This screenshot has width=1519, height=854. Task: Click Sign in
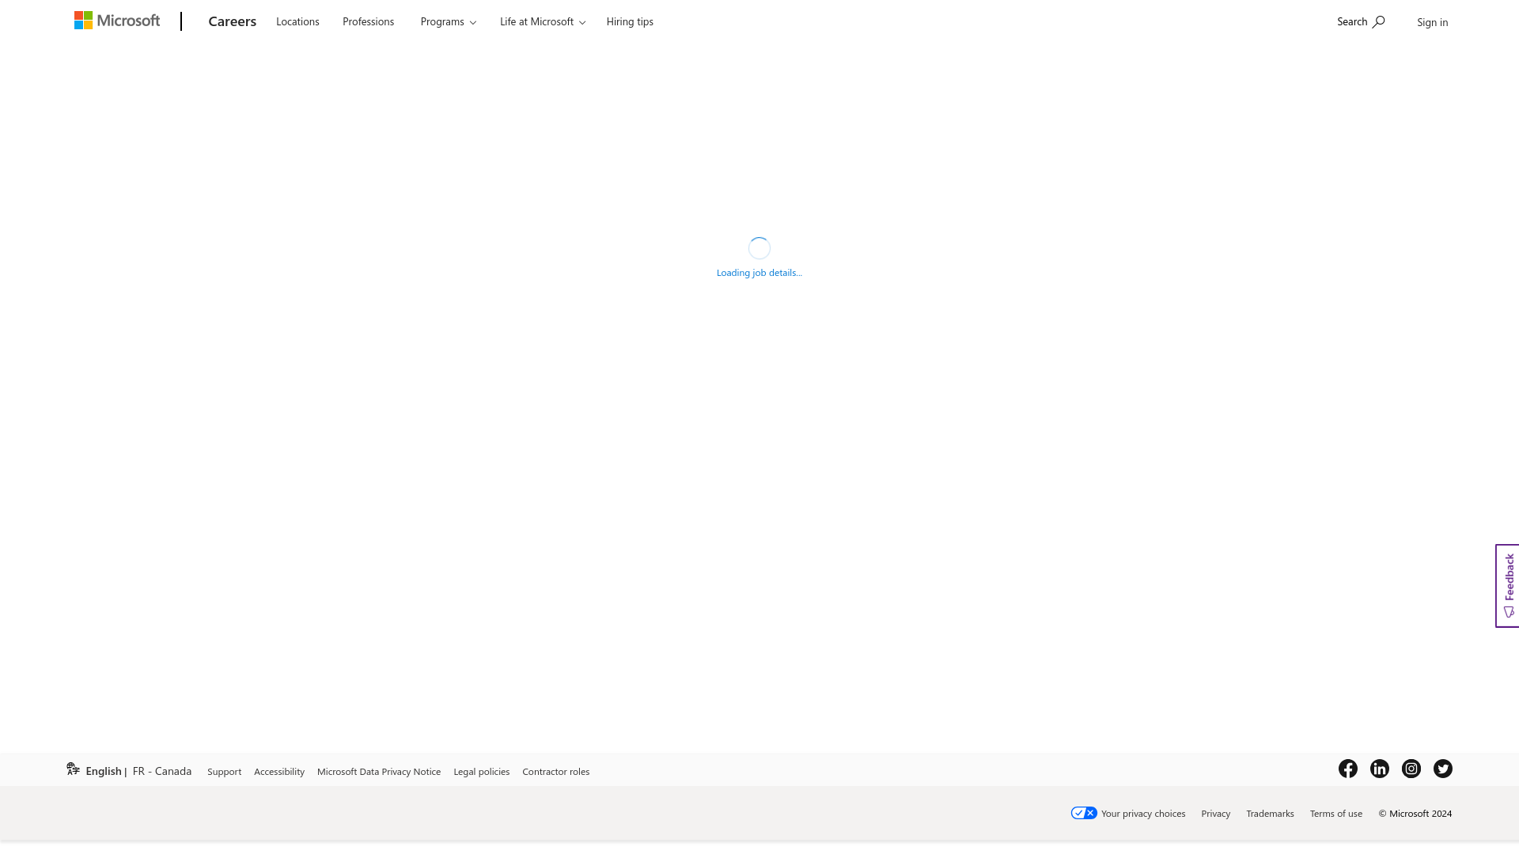tap(1432, 22)
